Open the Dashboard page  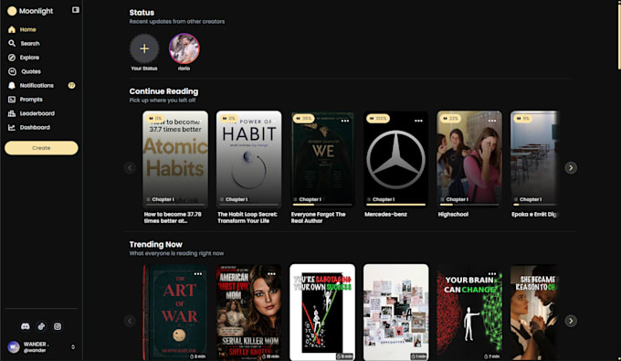[29, 127]
